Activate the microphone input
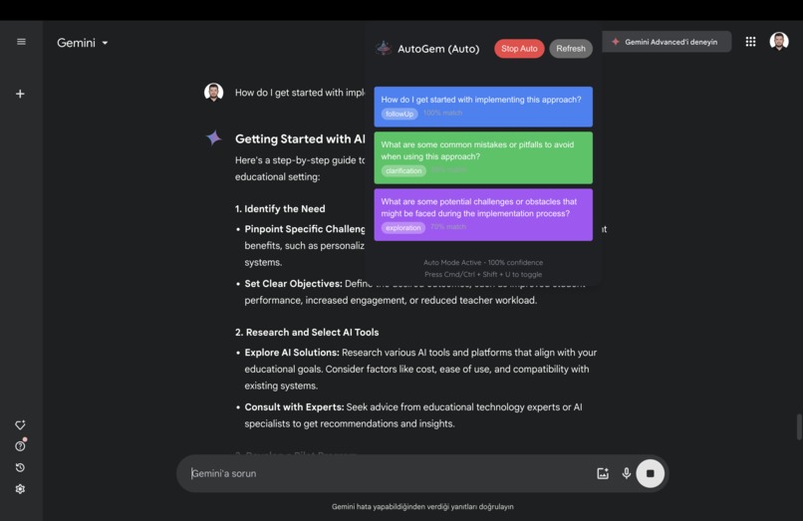 click(626, 473)
